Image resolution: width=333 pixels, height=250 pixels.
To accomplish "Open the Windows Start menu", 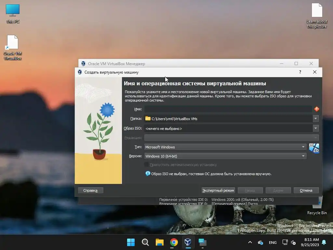I will click(x=131, y=242).
